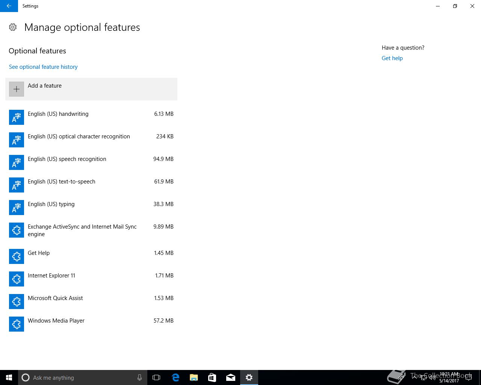Open the Mail app from the taskbar
481x385 pixels.
231,377
